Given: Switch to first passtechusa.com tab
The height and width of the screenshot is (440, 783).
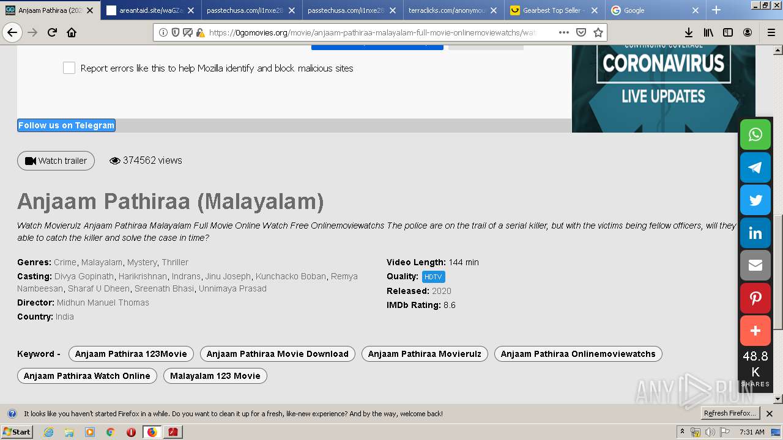Looking at the screenshot, I should (251, 10).
